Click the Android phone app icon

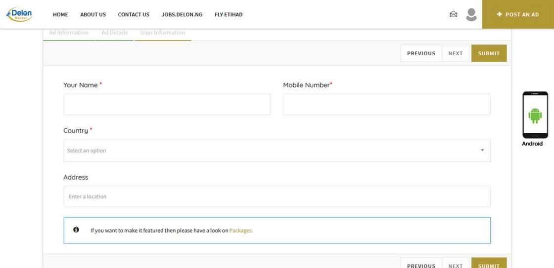pos(535,115)
